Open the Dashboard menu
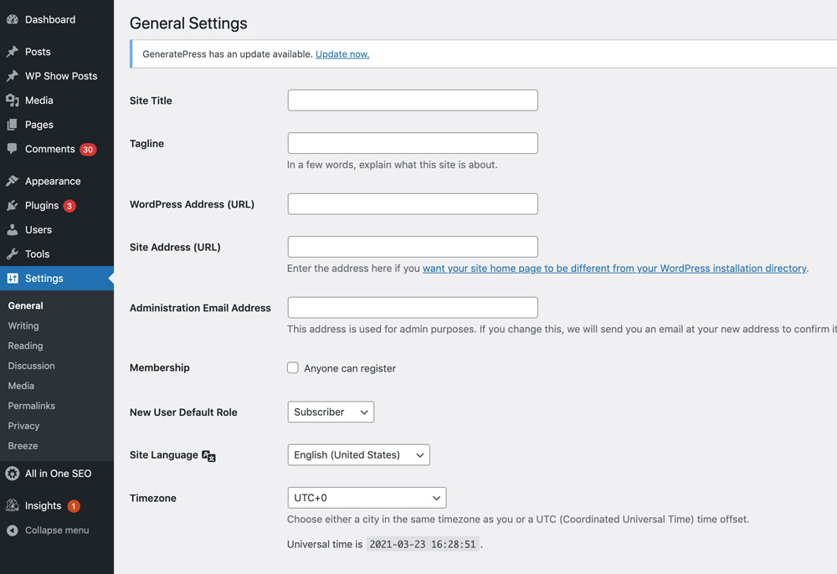This screenshot has height=574, width=837. click(x=57, y=20)
